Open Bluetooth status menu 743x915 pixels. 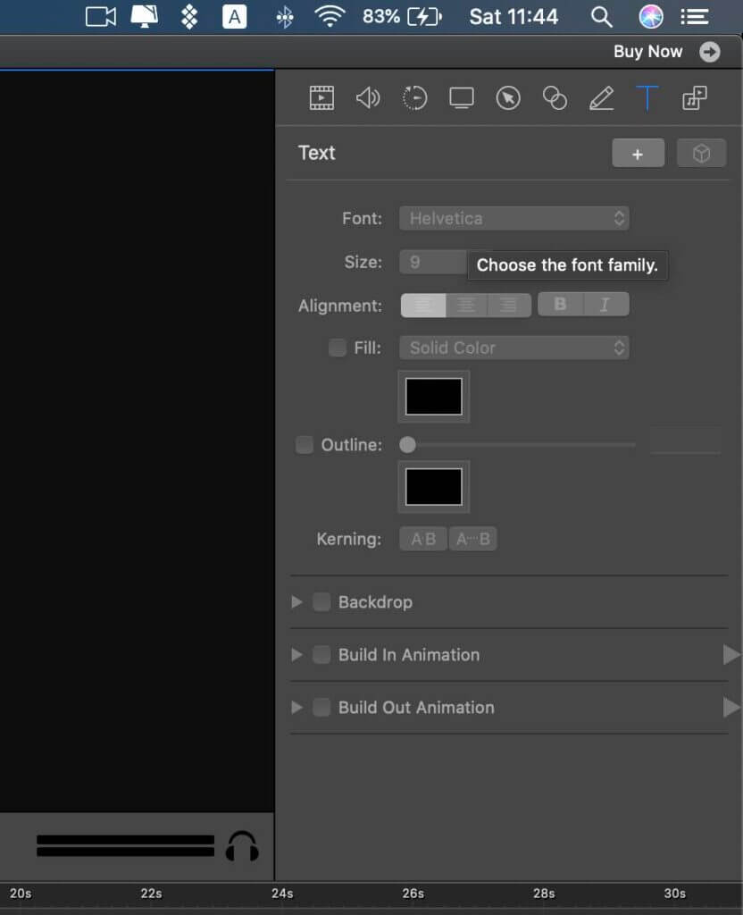285,18
